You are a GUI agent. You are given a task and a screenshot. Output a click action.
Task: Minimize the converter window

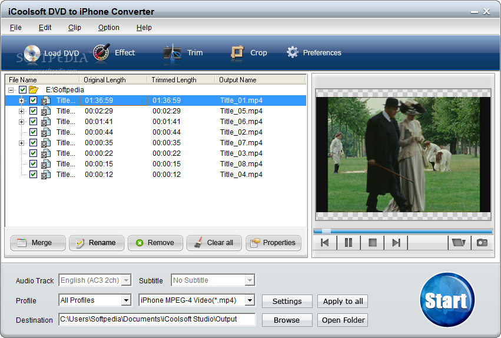(474, 12)
